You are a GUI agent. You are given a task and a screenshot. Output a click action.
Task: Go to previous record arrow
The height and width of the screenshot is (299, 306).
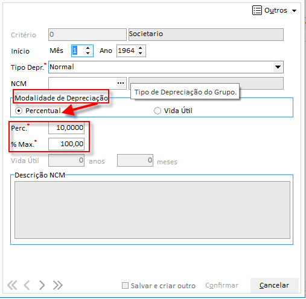(x=27, y=285)
